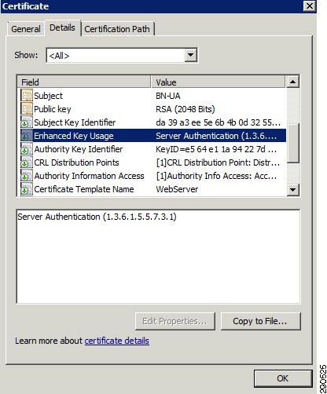Click the Enhanced Key Usage extension icon
This screenshot has height=394, width=327.
[x=27, y=136]
